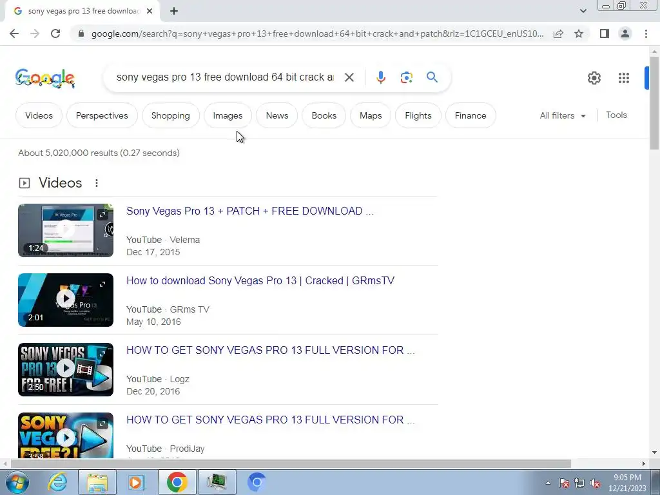Switch to Images results
The width and height of the screenshot is (660, 495).
point(228,115)
